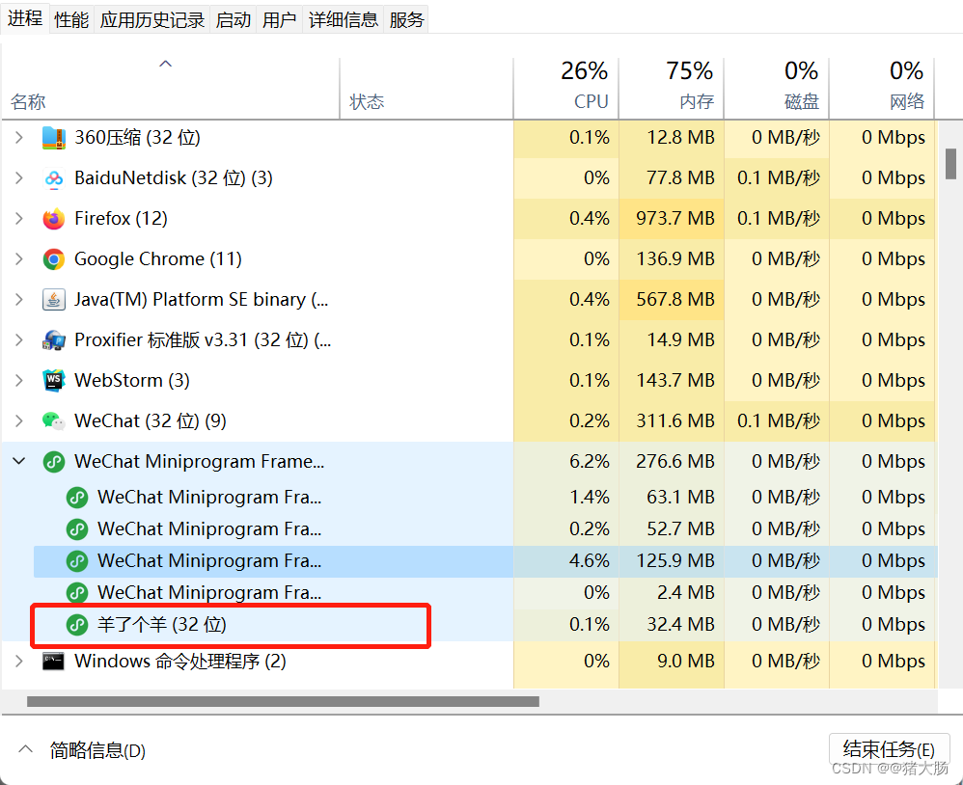Click the icon of the 52.7 MB Miniprogram child process
963x785 pixels.
[77, 529]
